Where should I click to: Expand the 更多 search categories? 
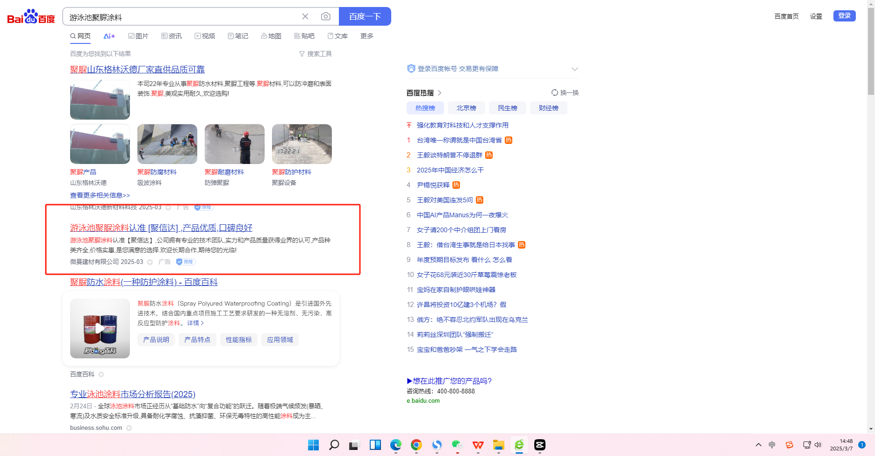click(366, 36)
